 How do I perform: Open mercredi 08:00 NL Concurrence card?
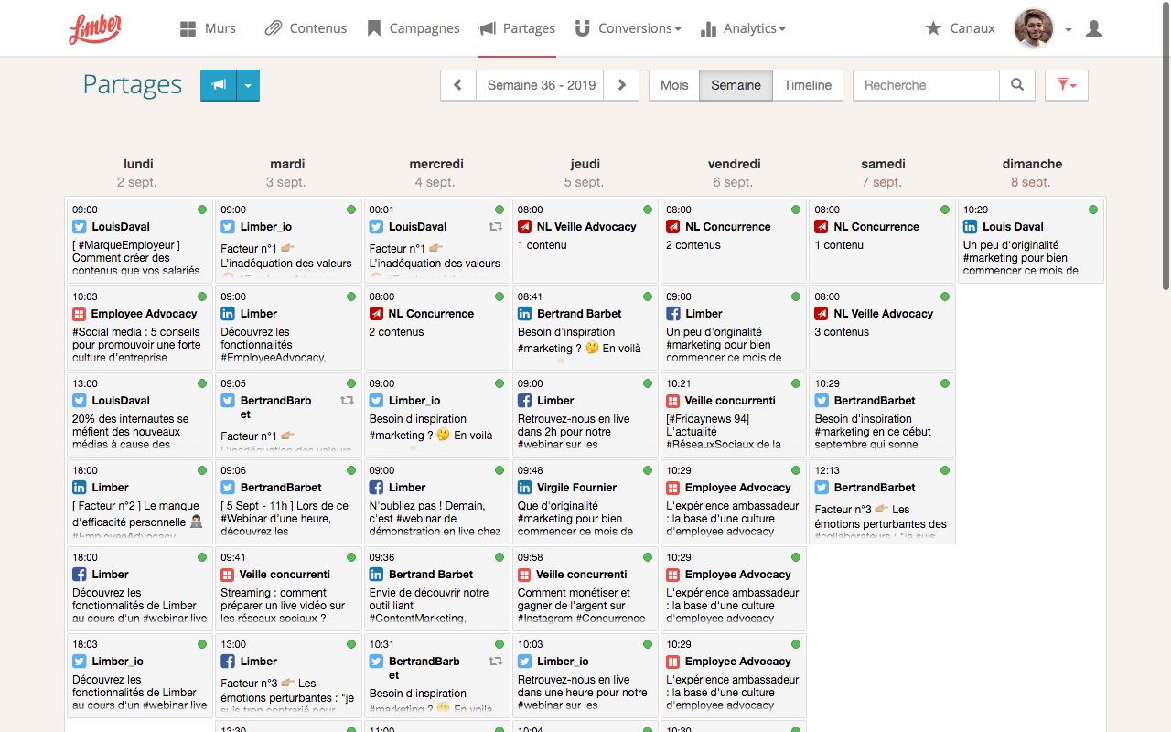tap(436, 328)
